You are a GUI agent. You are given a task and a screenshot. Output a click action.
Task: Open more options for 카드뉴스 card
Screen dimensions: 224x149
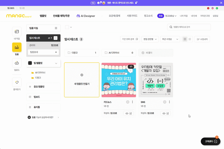132,102
